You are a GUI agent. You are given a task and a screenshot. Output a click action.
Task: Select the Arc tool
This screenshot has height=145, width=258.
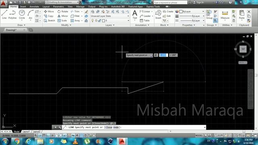31,14
